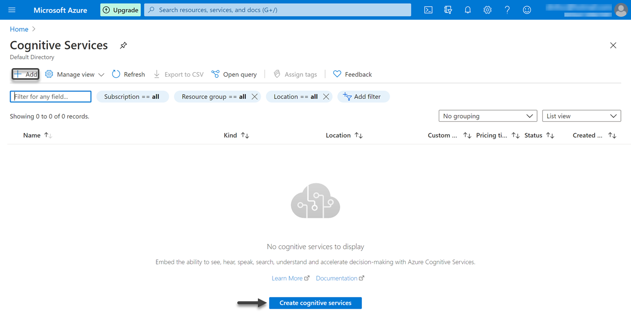The width and height of the screenshot is (631, 324).
Task: Remove the Location filter
Action: (x=326, y=96)
